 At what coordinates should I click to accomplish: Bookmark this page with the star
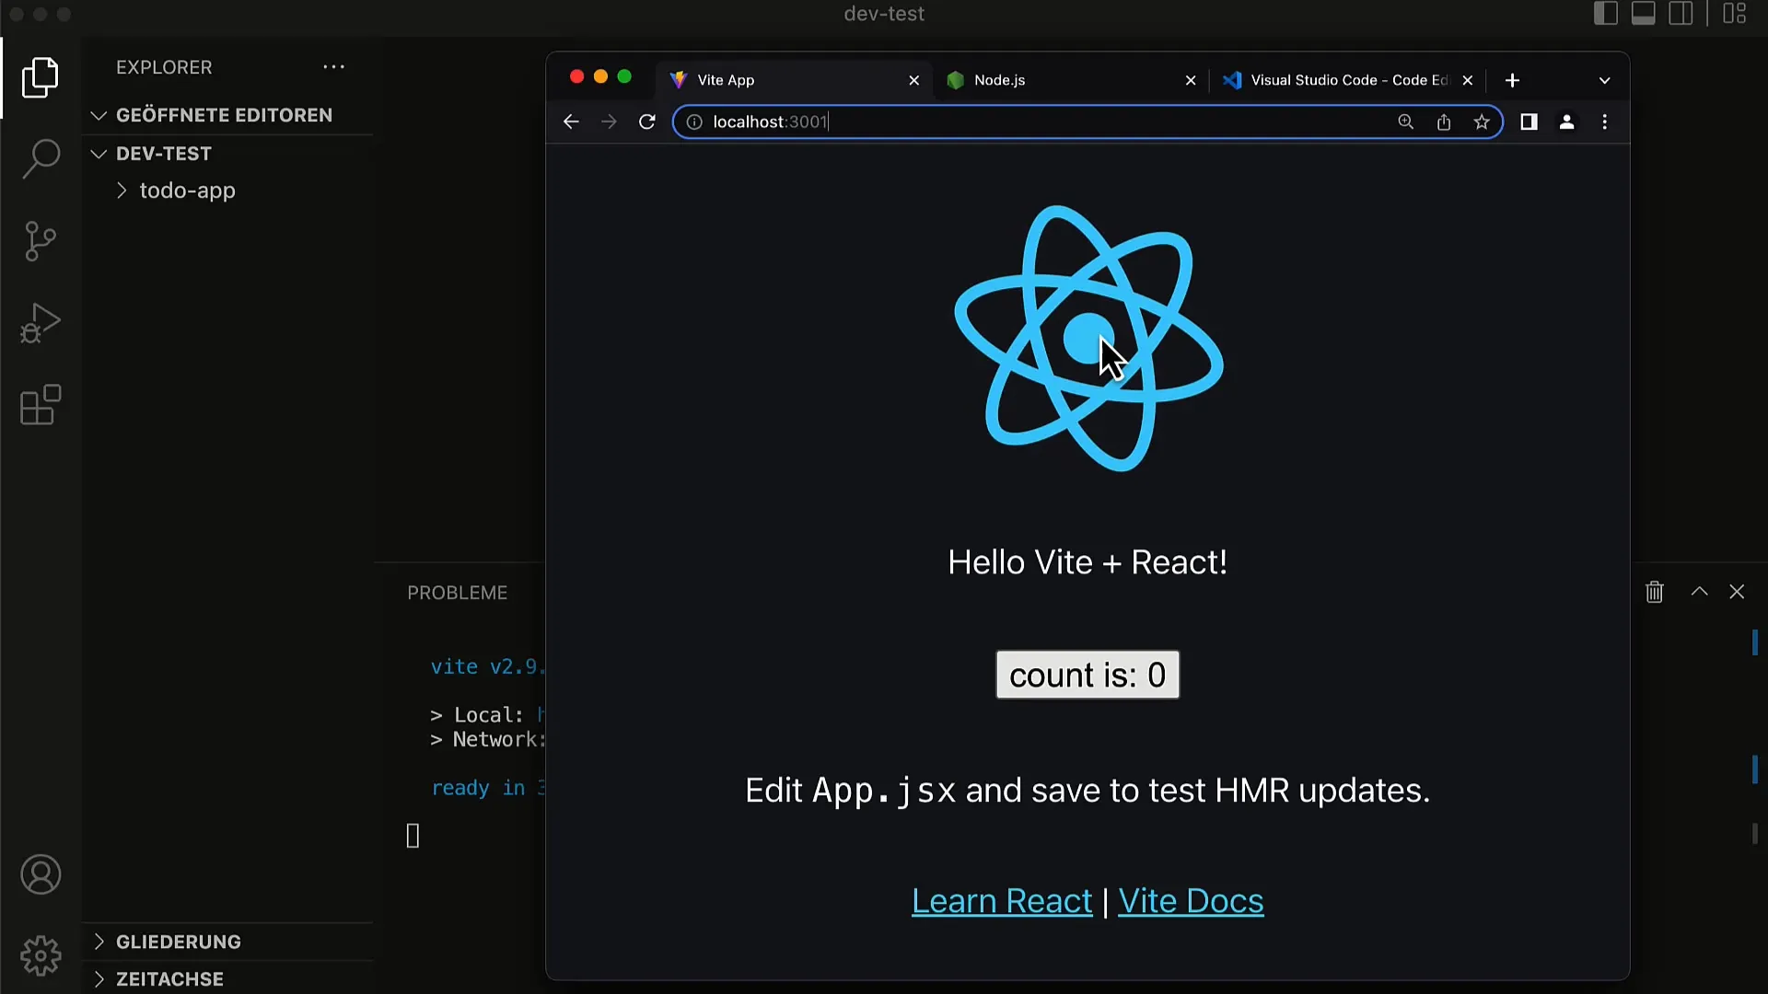pos(1482,121)
